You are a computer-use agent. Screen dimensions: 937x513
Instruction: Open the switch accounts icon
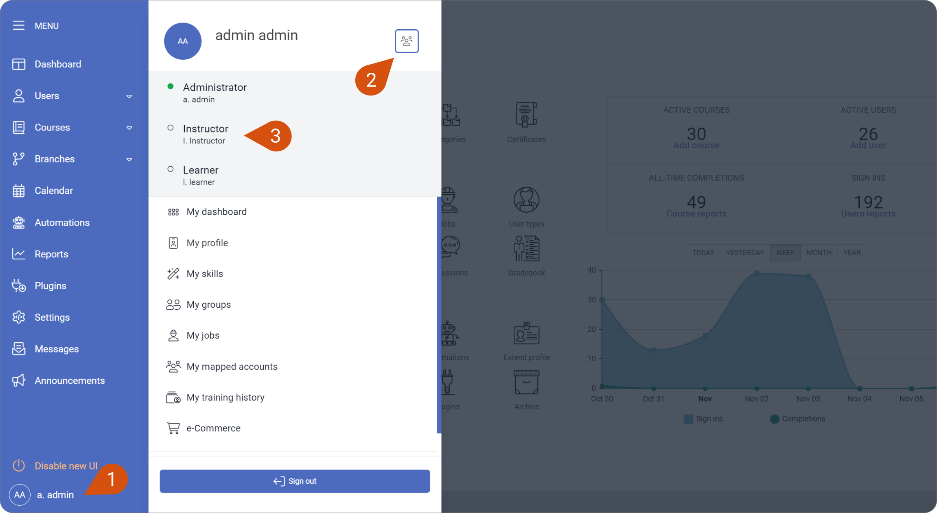407,41
